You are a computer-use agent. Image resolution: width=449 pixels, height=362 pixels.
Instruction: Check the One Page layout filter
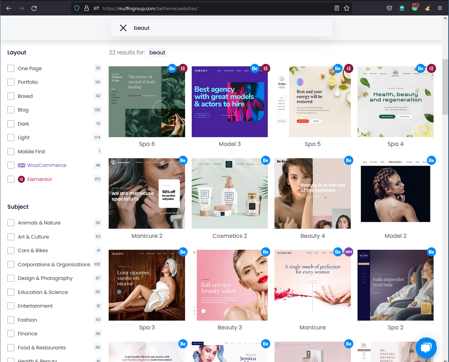tap(11, 68)
